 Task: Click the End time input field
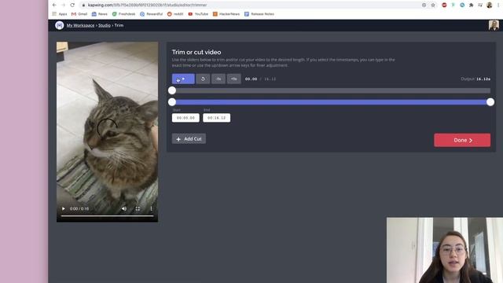point(217,118)
